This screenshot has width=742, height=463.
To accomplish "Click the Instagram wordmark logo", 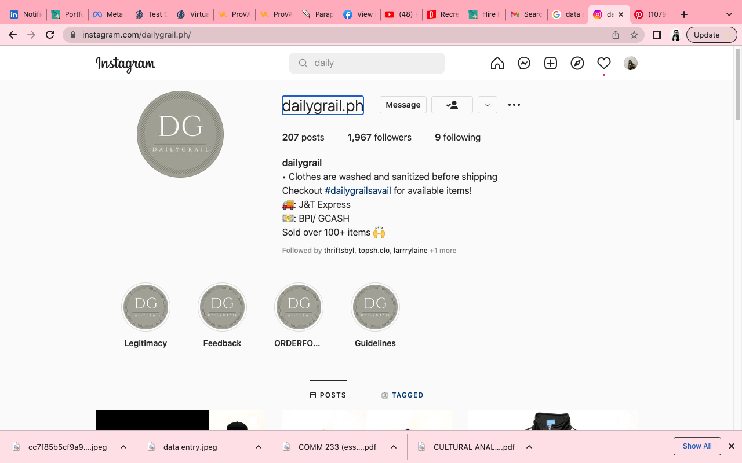I will click(x=125, y=64).
